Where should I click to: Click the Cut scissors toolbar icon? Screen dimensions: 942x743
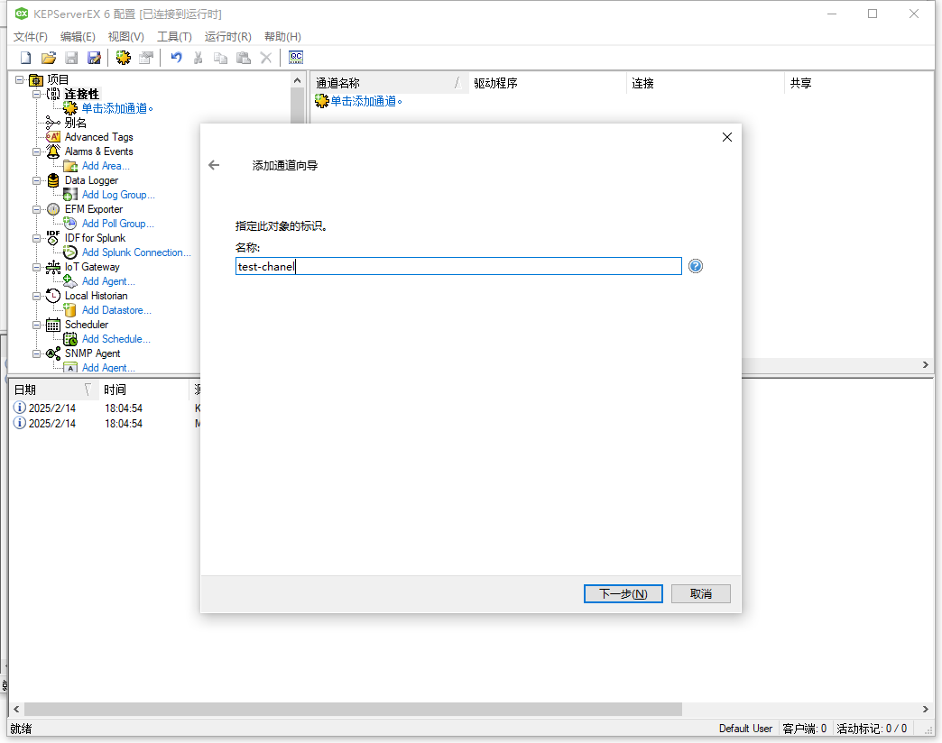click(199, 58)
